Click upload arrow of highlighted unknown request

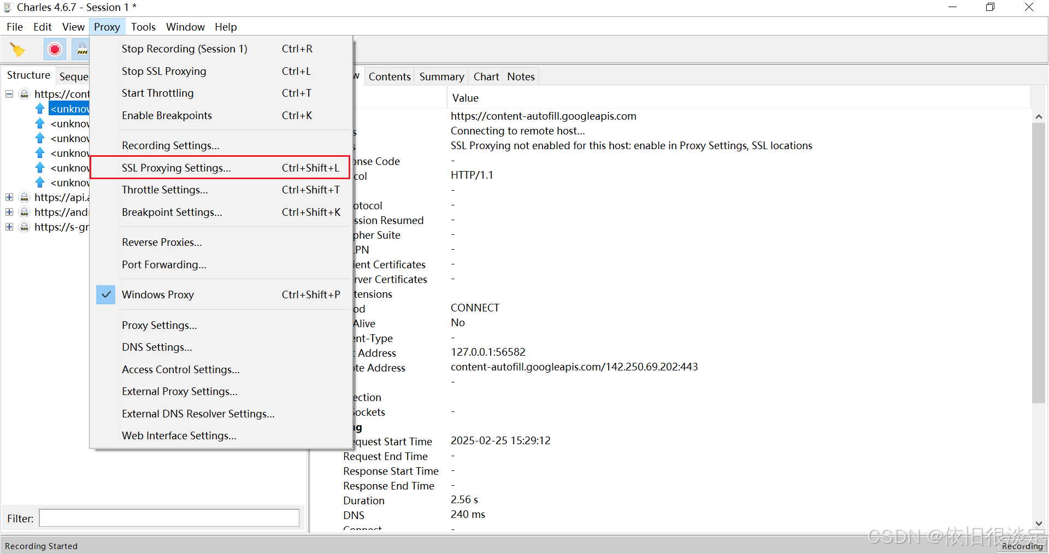(40, 109)
